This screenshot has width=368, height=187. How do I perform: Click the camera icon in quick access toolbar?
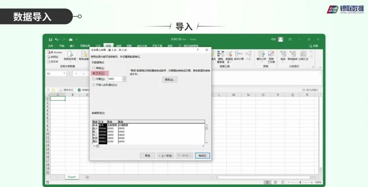(x=71, y=40)
